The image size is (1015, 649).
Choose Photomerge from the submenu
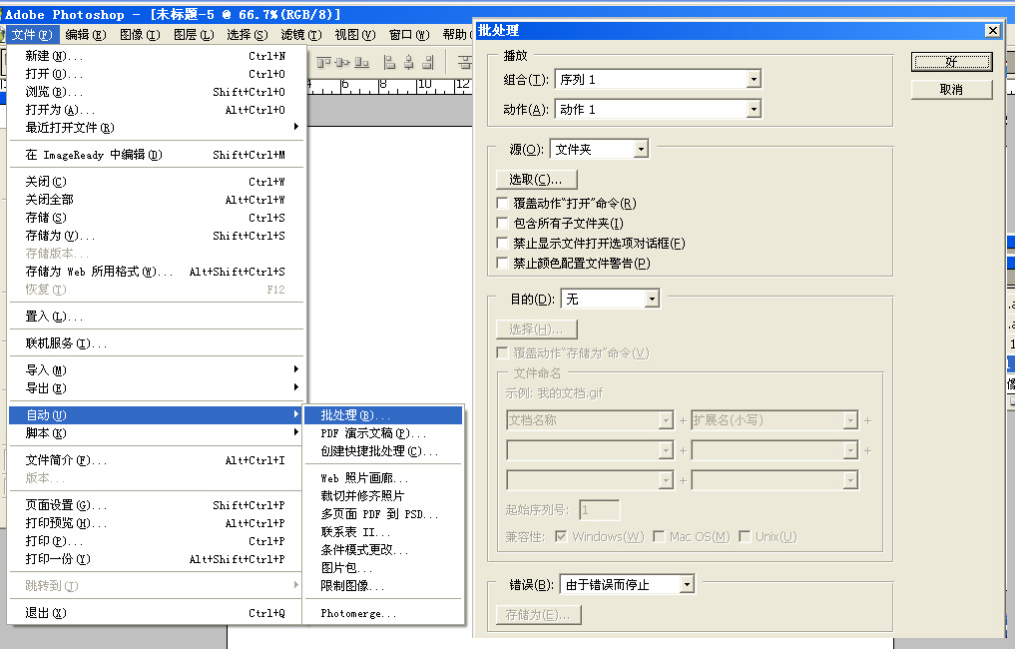[x=383, y=613]
